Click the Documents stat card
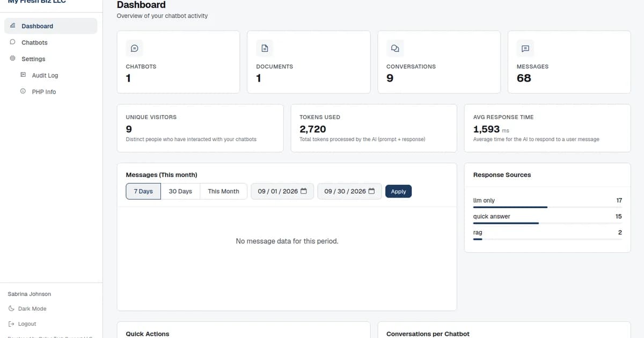Viewport: 644px width, 338px height. (309, 62)
